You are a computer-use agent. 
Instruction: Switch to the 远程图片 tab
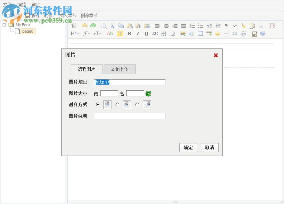click(x=86, y=69)
